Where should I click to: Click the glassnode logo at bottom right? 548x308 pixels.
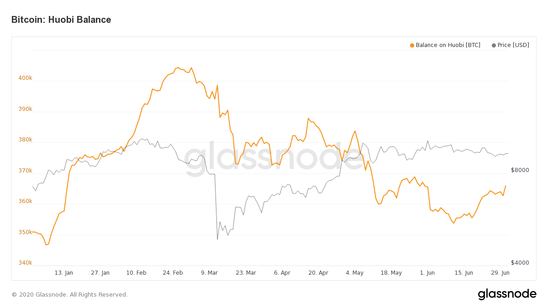[507, 294]
